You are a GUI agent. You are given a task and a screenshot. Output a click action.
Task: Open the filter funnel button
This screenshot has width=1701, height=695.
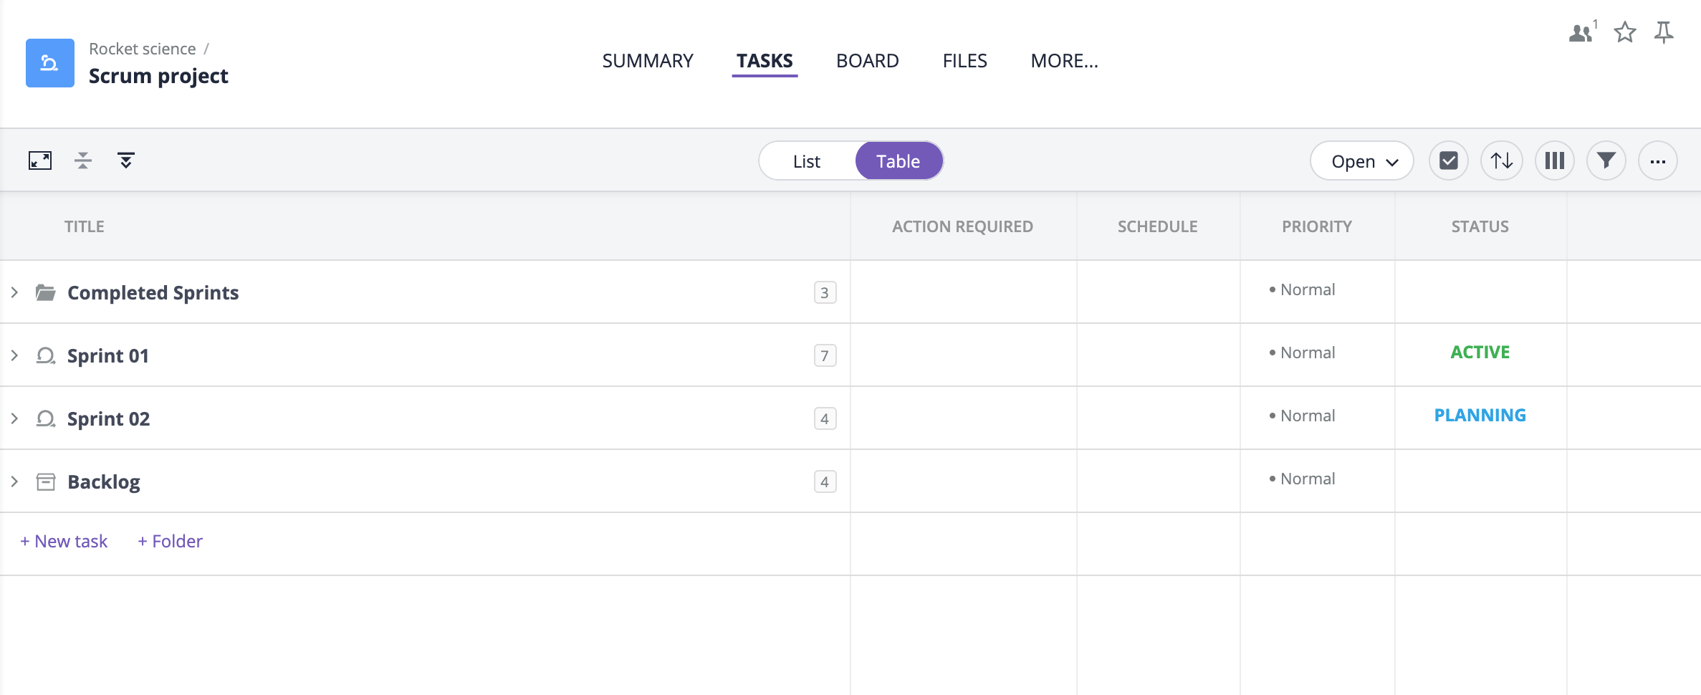(1606, 160)
